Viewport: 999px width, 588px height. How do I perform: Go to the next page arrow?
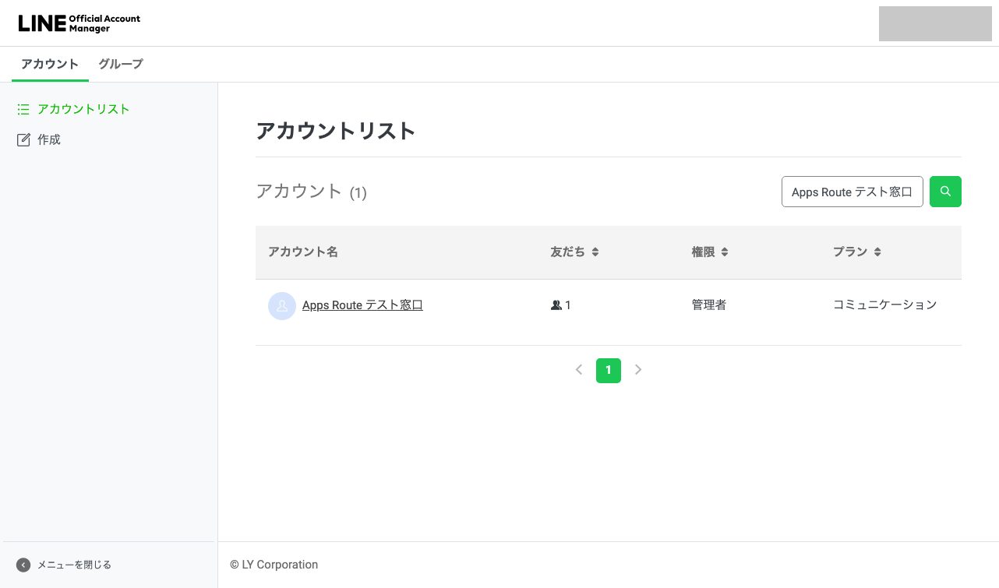[x=638, y=370]
